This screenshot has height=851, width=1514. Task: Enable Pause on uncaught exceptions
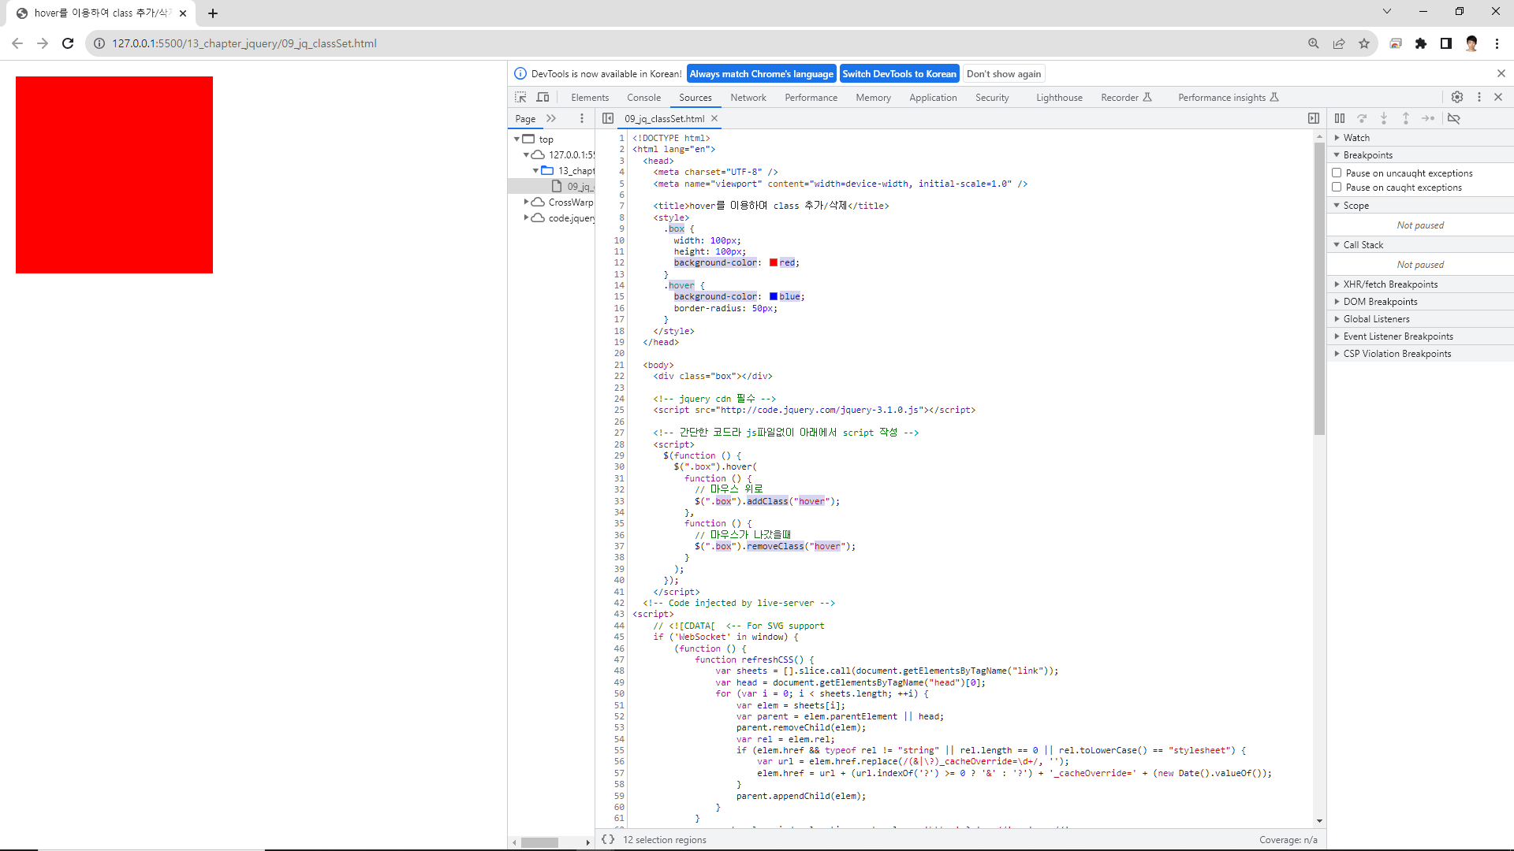pyautogui.click(x=1337, y=173)
